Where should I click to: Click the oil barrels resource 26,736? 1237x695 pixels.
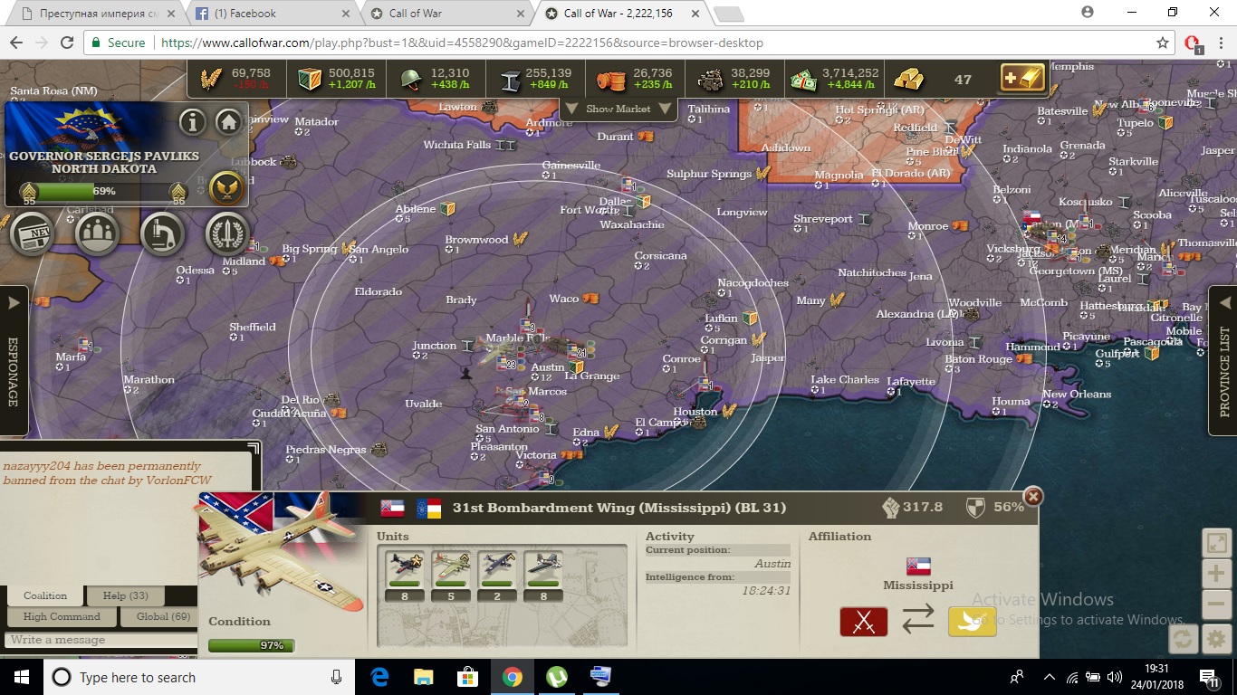pos(634,79)
